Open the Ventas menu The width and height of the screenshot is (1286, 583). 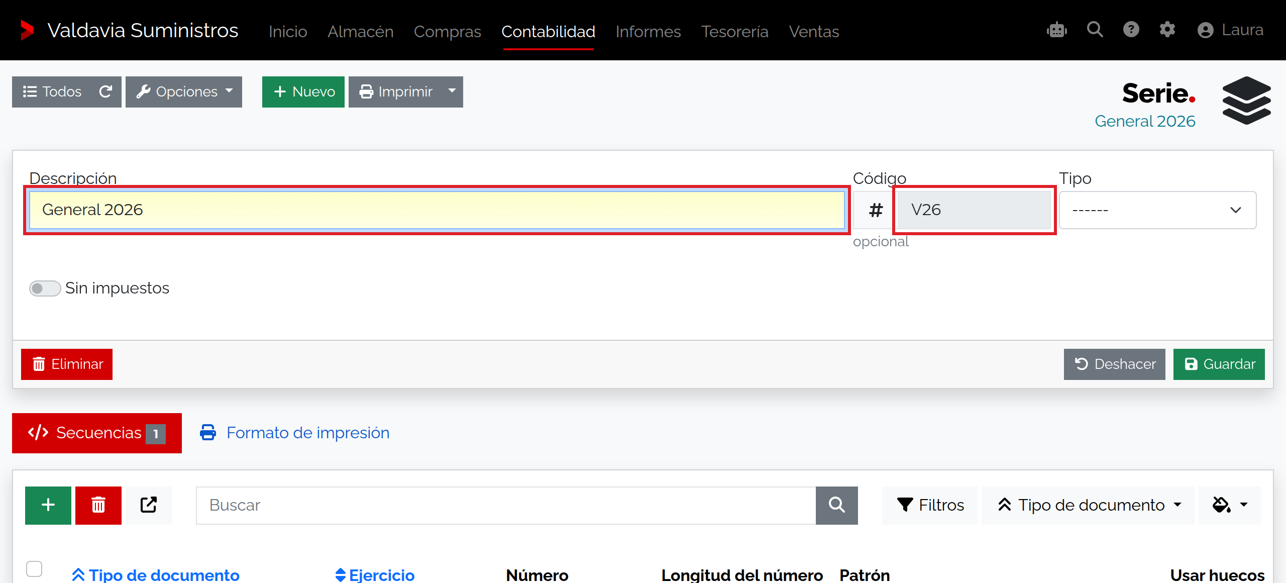(814, 31)
